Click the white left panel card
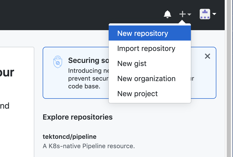233x157 pixels. (17, 102)
